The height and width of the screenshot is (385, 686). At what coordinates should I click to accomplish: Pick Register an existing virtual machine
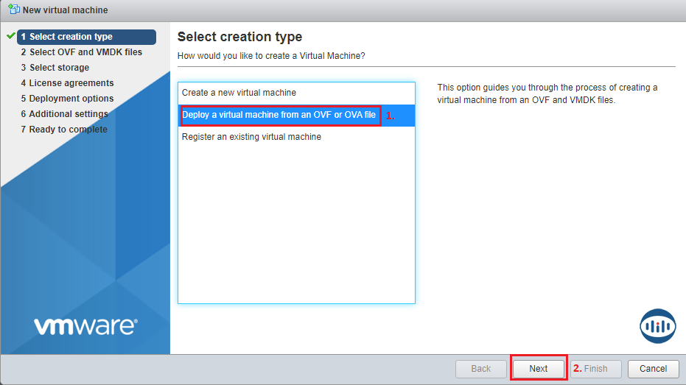(251, 137)
